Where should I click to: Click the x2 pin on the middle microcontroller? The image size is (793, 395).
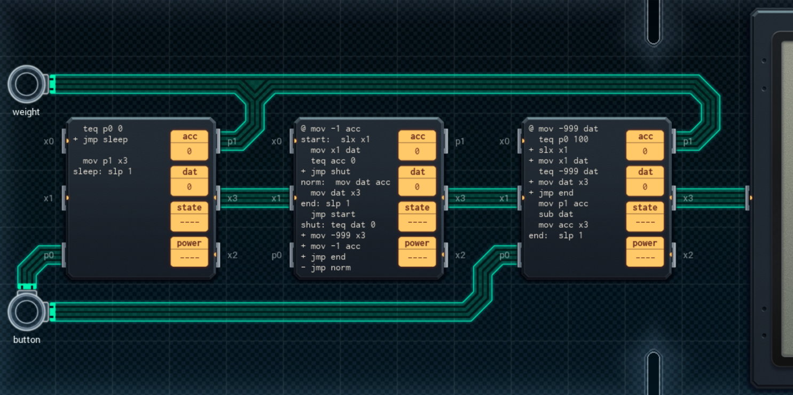pyautogui.click(x=446, y=255)
